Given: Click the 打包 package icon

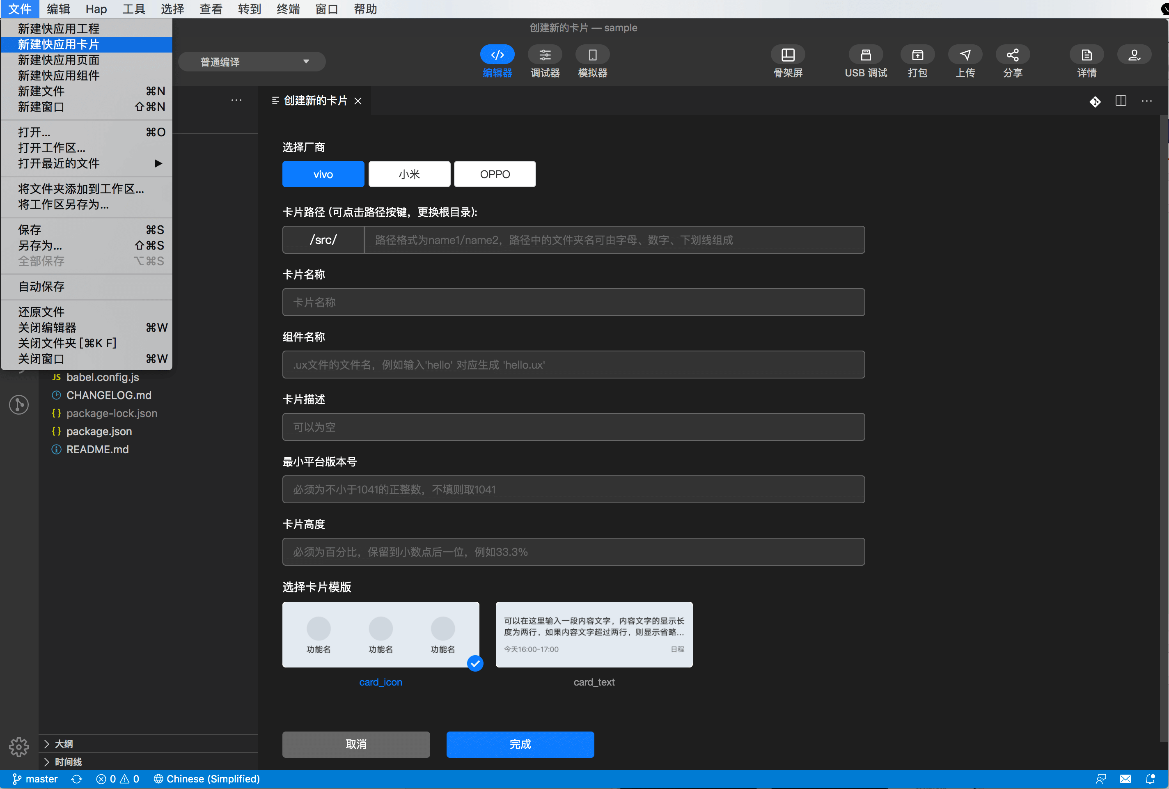Looking at the screenshot, I should pos(917,55).
